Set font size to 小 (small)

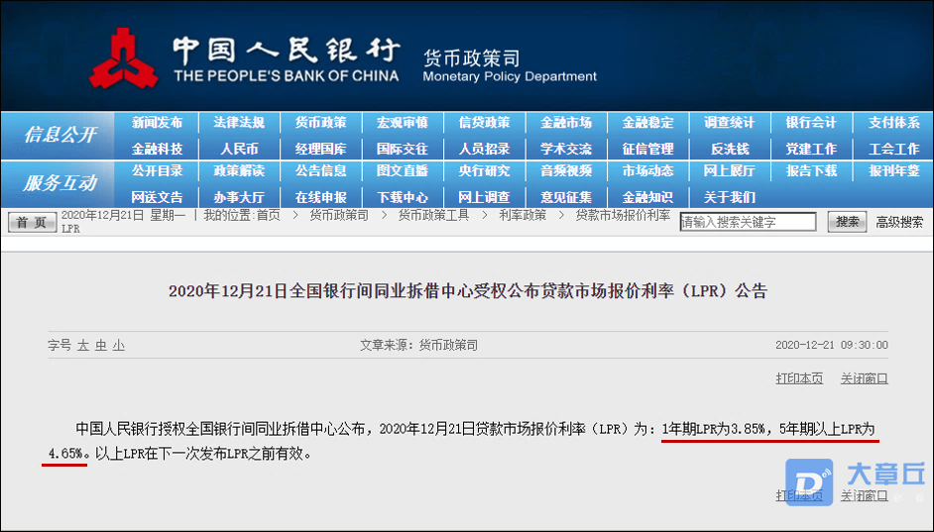(x=119, y=345)
